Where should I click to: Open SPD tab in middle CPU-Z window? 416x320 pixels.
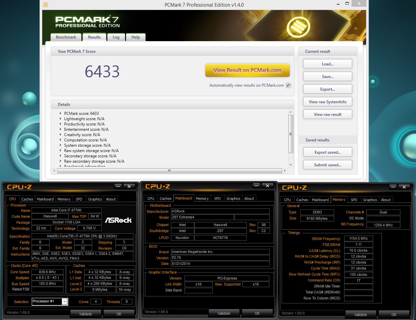tap(217, 199)
